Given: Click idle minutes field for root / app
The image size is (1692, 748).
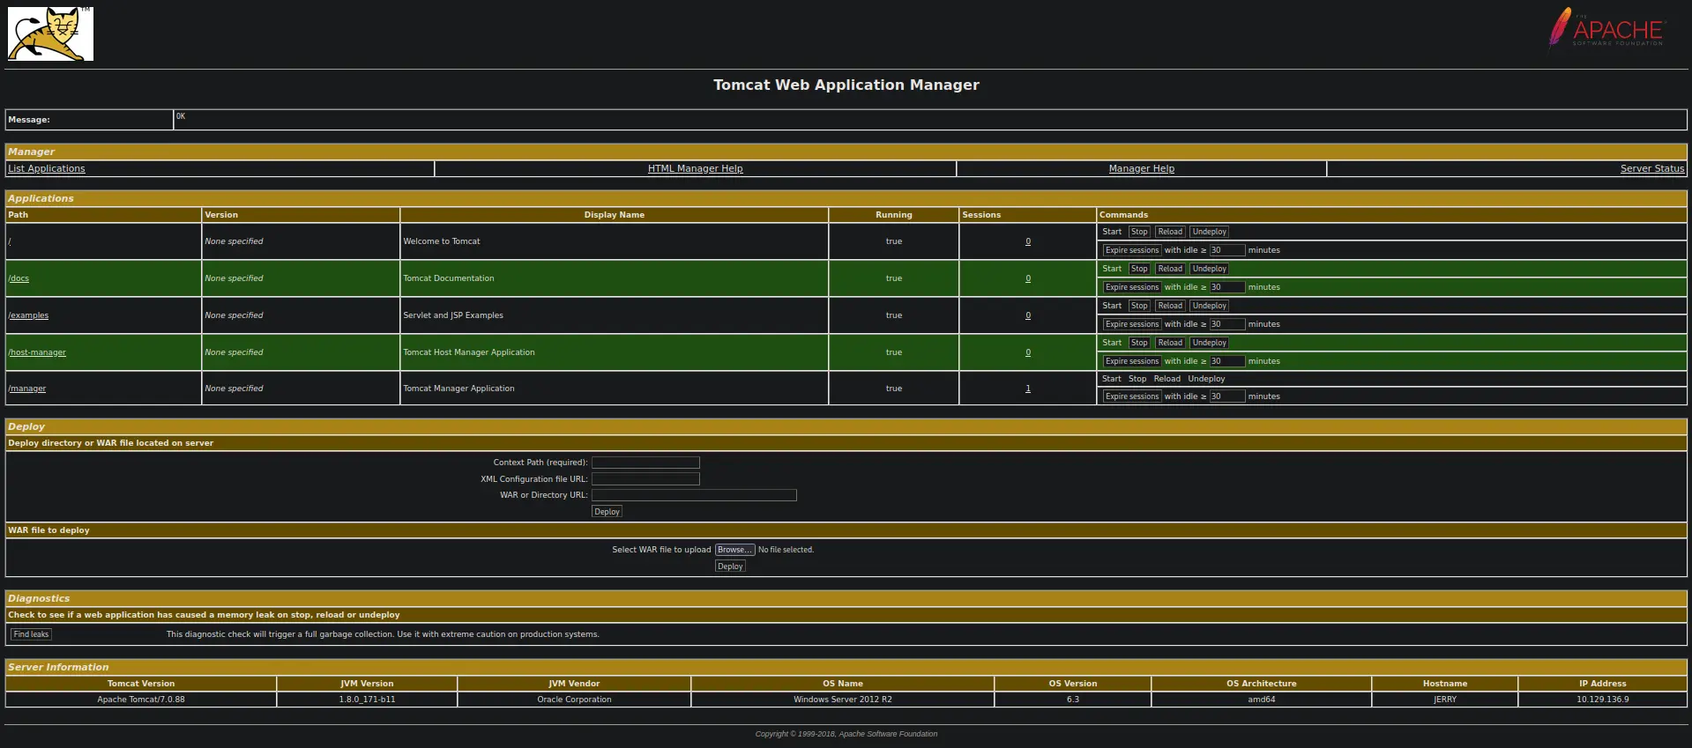Looking at the screenshot, I should tap(1226, 250).
